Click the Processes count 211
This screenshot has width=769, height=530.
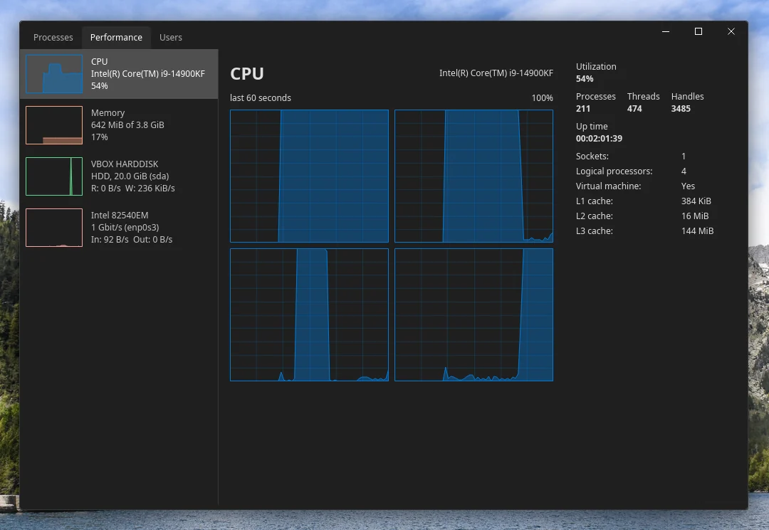coord(583,109)
